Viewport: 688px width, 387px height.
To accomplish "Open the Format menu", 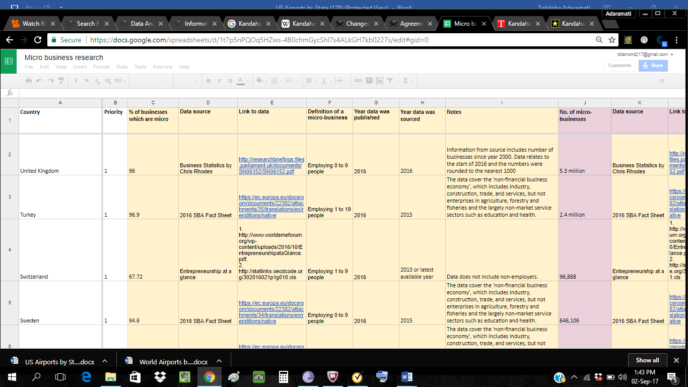I will 101,67.
